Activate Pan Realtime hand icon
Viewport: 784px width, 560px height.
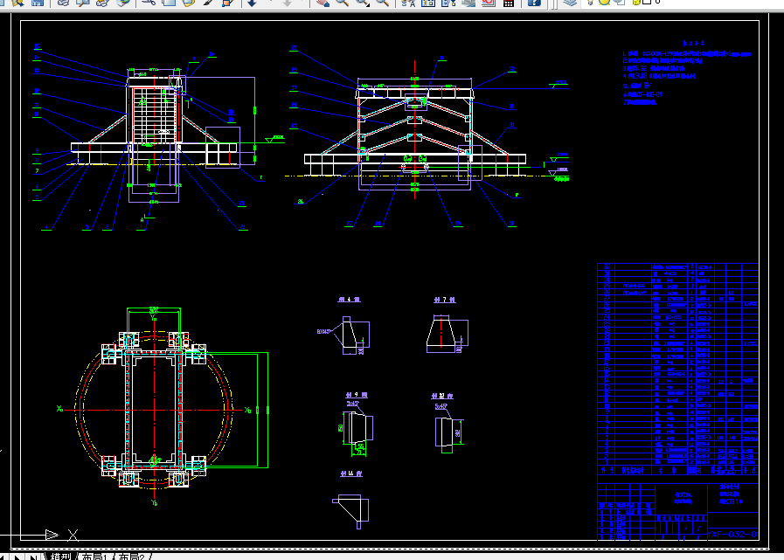pos(323,3)
